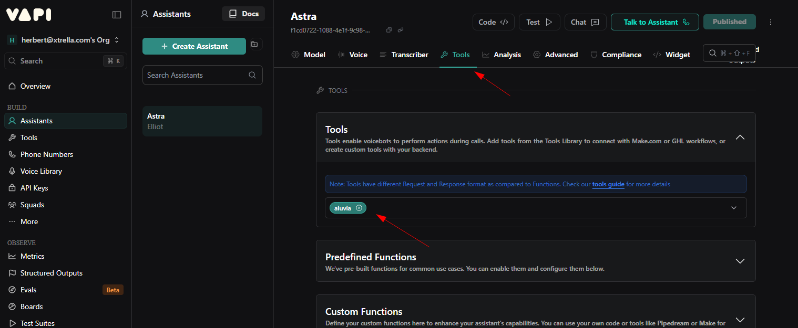Open the tools guide link
The image size is (798, 328).
(608, 184)
